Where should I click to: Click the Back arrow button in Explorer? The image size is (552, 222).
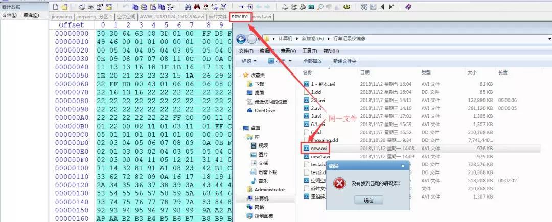coord(241,39)
